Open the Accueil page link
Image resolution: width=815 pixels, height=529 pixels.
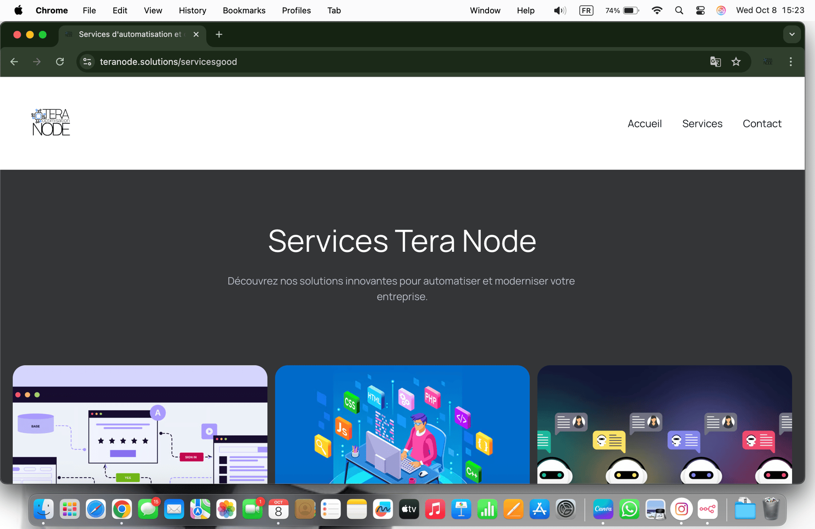click(x=644, y=123)
